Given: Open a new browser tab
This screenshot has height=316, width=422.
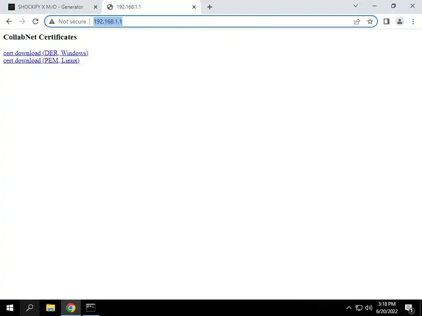Looking at the screenshot, I should [x=210, y=7].
